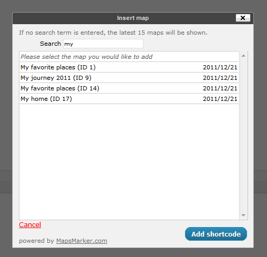This screenshot has height=257, width=267.
Task: Select 'My favorite places (ID 1)' map
Action: pyautogui.click(x=129, y=67)
